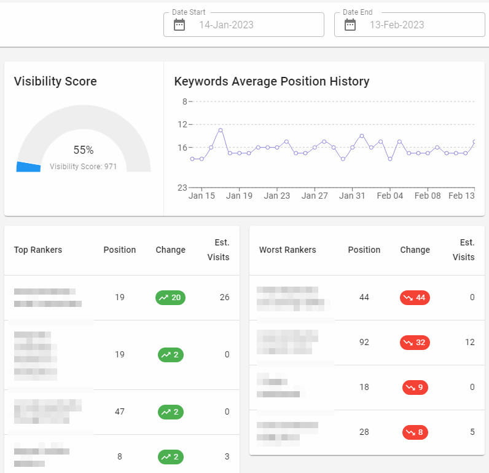Sort by Worst Rankers column header
The image size is (489, 473).
[288, 250]
